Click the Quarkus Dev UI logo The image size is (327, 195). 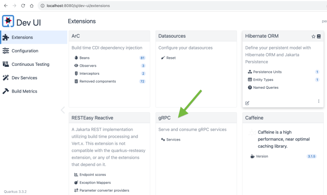pos(8,22)
